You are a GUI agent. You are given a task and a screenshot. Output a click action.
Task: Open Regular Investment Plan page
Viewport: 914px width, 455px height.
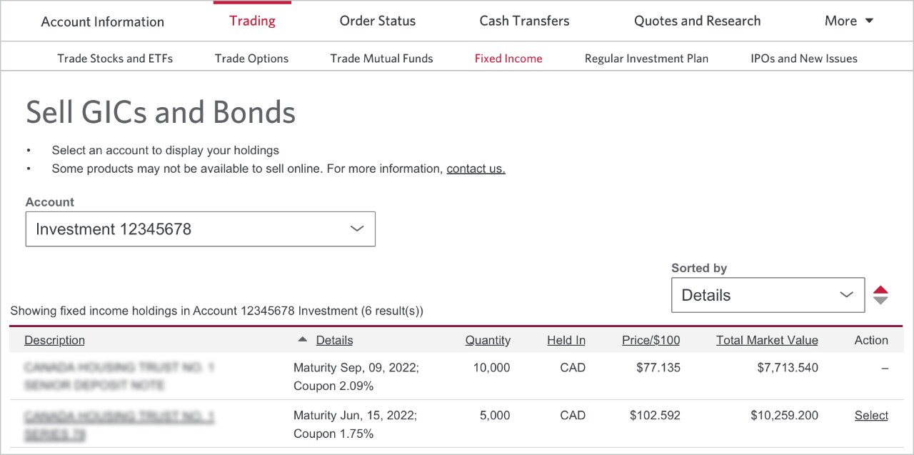(646, 59)
